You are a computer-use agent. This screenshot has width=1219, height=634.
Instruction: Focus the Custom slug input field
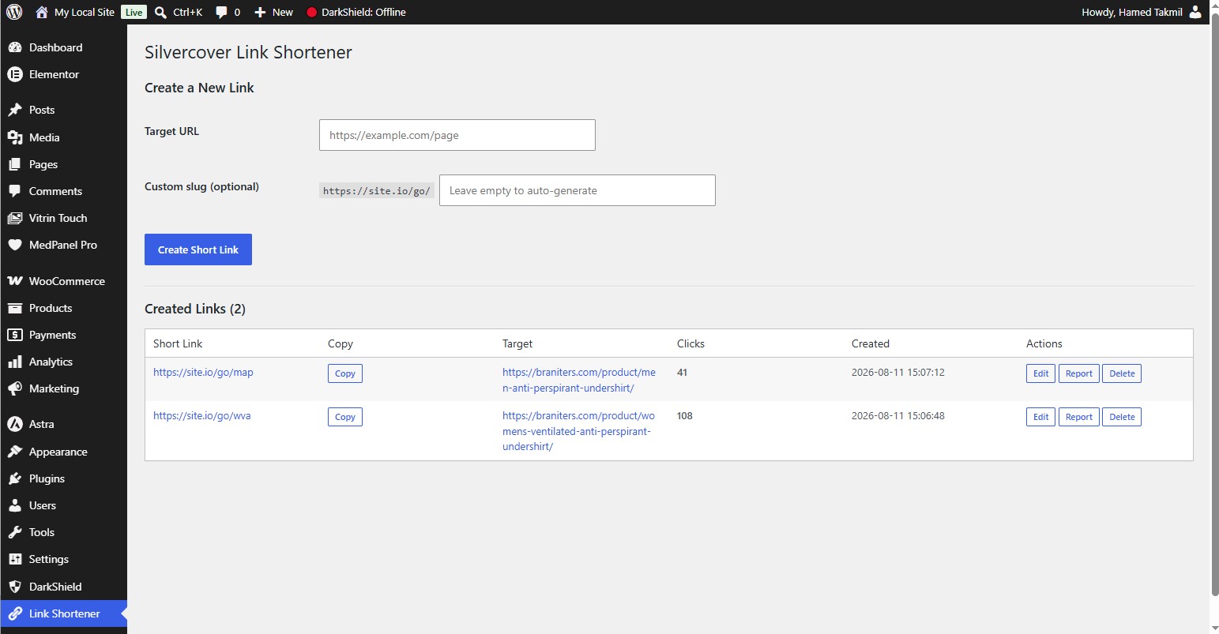coord(578,190)
